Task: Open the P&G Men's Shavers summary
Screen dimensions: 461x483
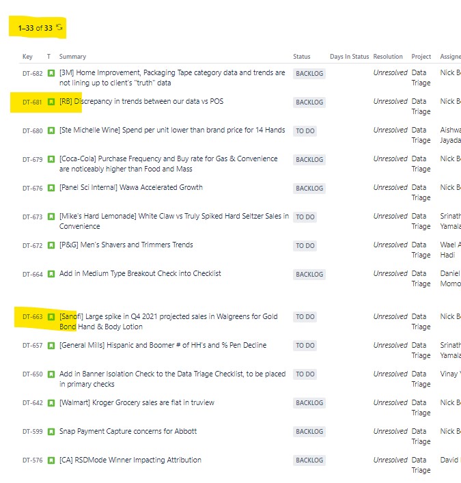Action: [x=126, y=245]
